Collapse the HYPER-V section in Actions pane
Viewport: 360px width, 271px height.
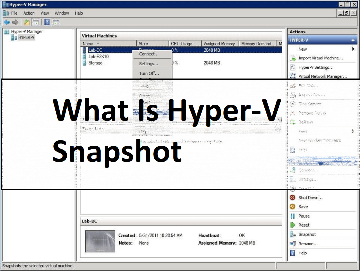click(353, 40)
